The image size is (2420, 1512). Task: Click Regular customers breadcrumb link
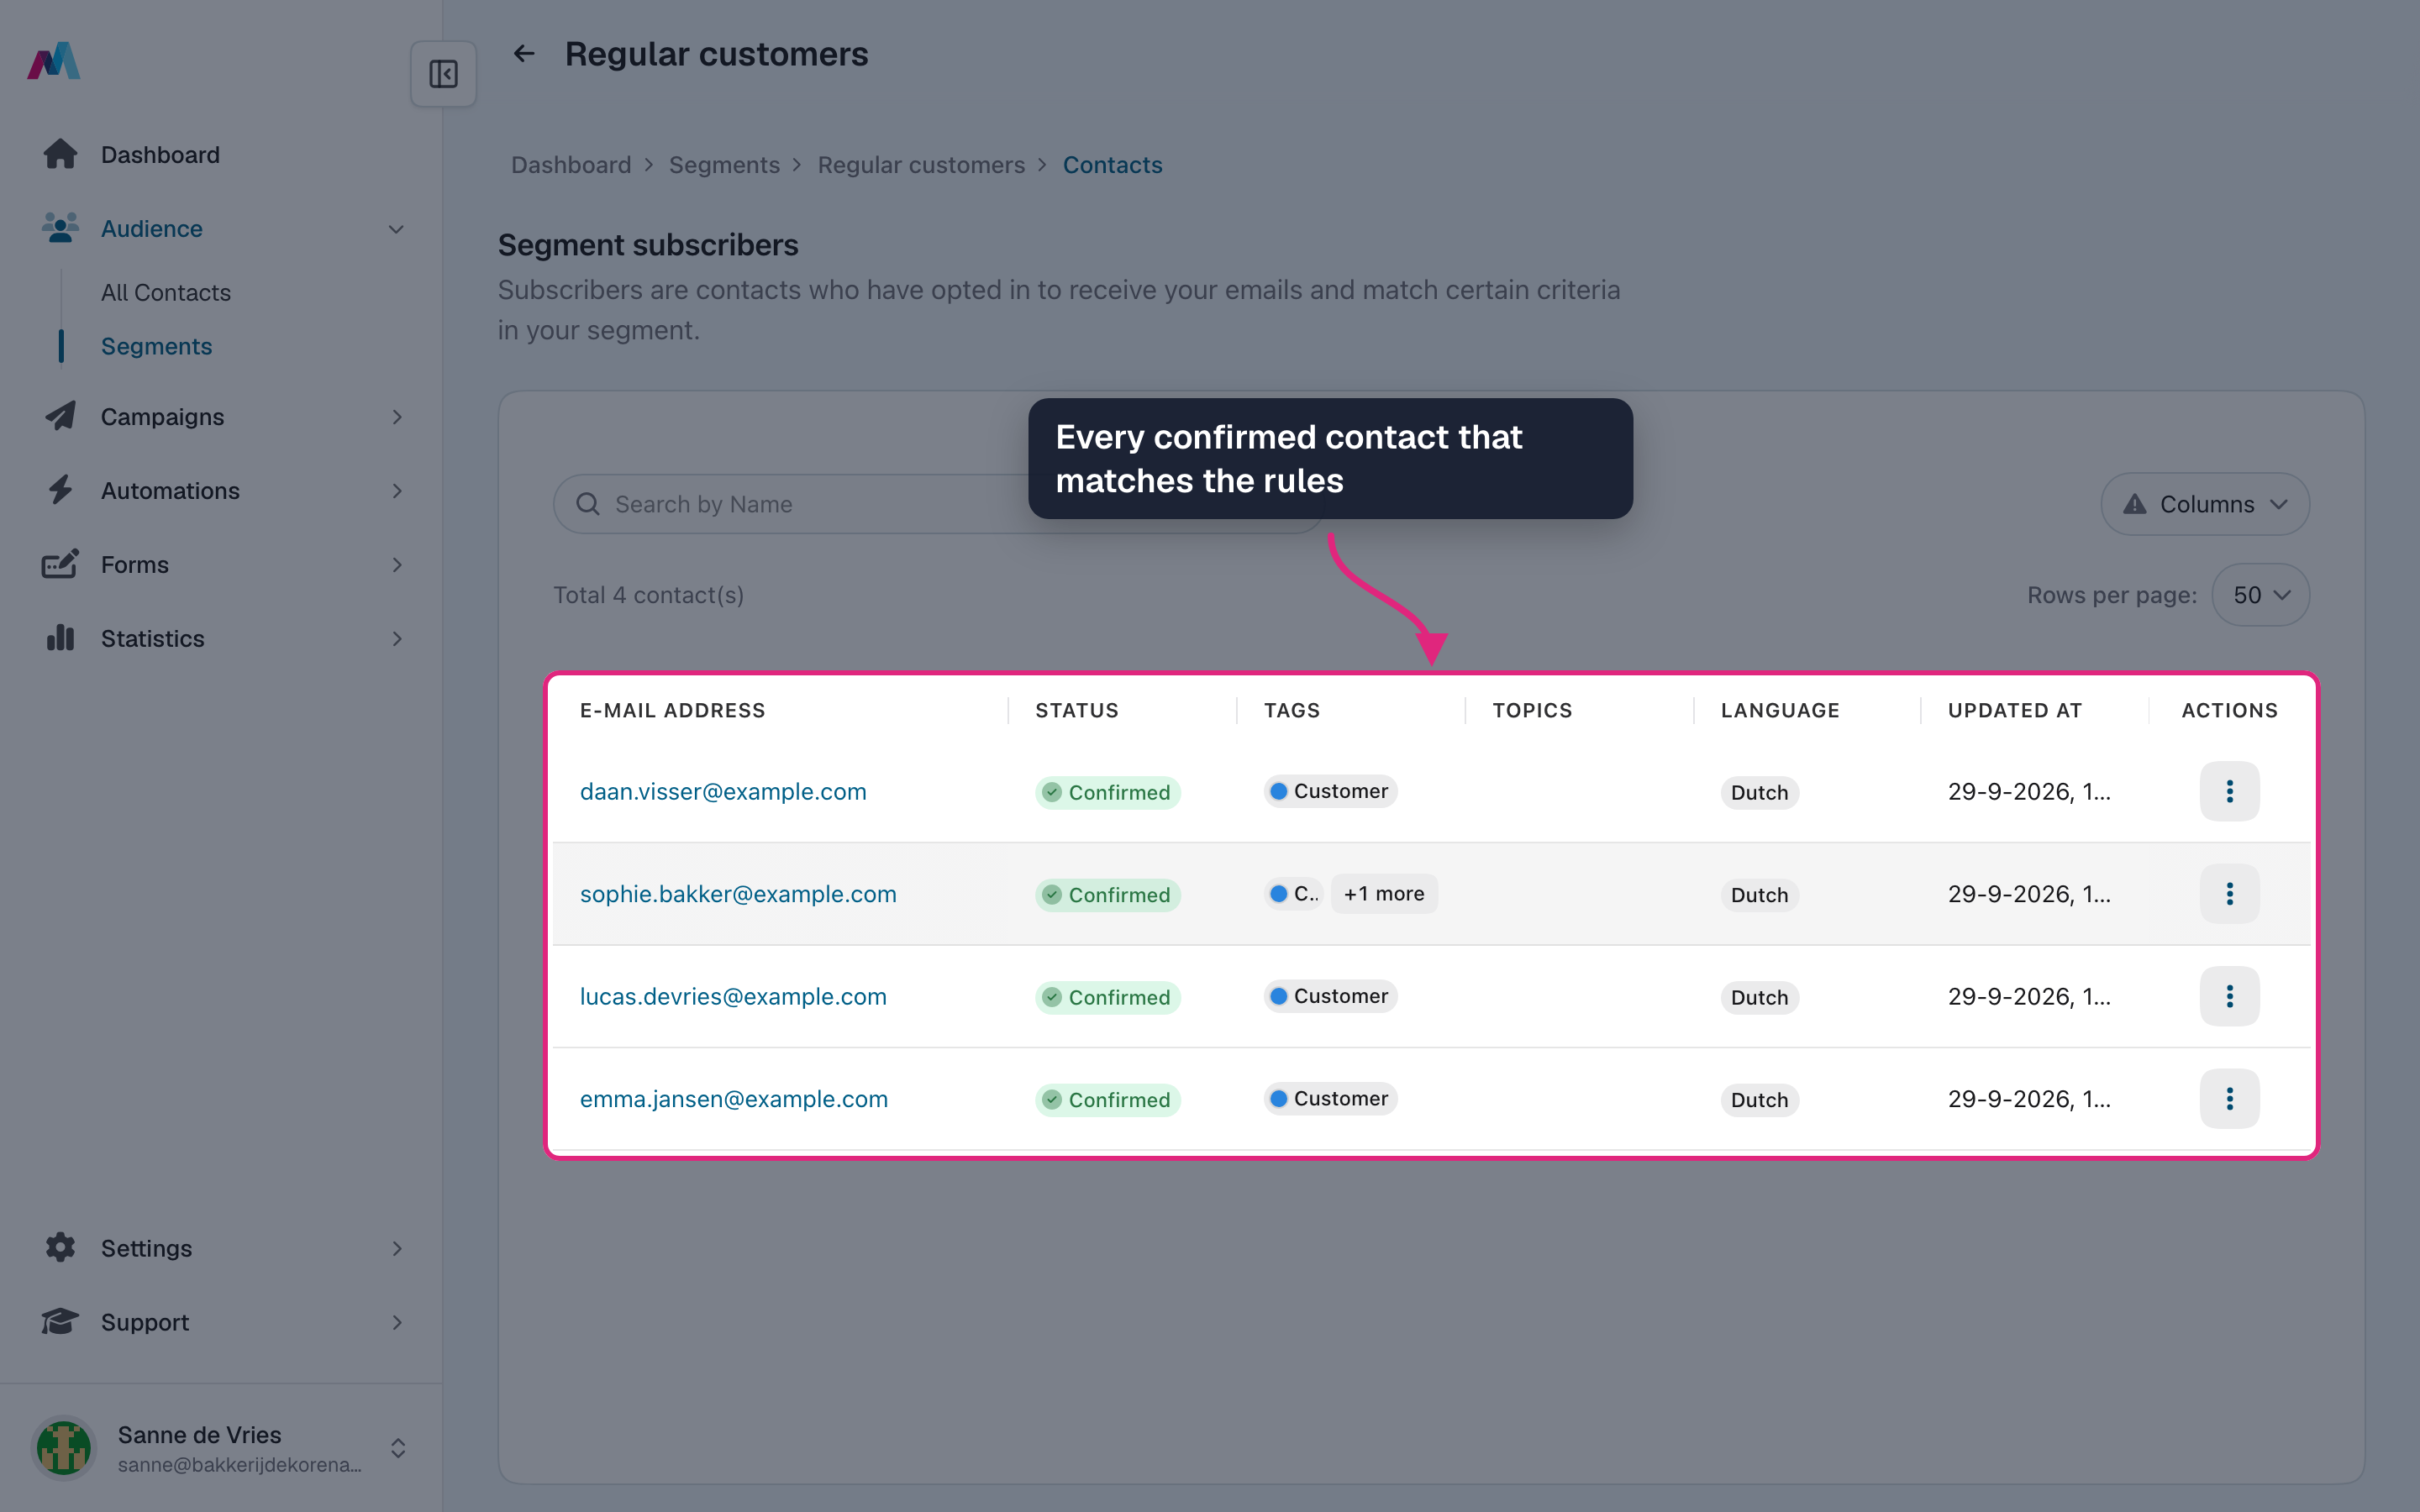coord(921,165)
